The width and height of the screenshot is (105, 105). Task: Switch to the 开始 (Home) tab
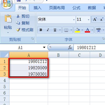pyautogui.click(x=22, y=8)
